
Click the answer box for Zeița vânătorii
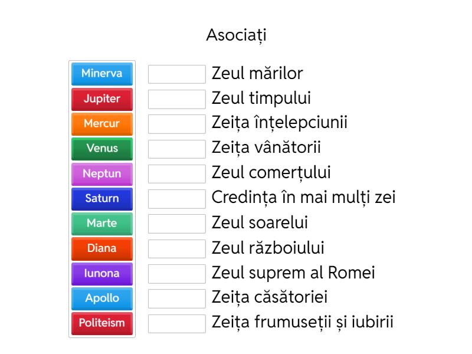tap(177, 149)
